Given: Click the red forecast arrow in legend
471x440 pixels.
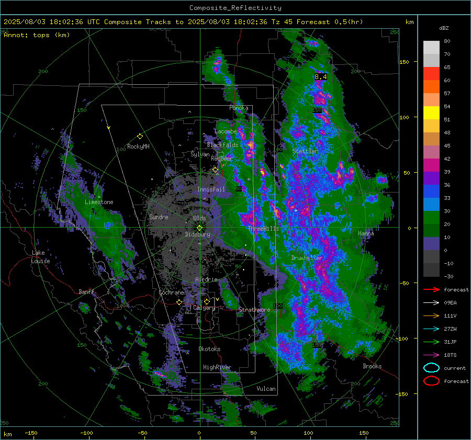Looking at the screenshot, I should (x=431, y=289).
